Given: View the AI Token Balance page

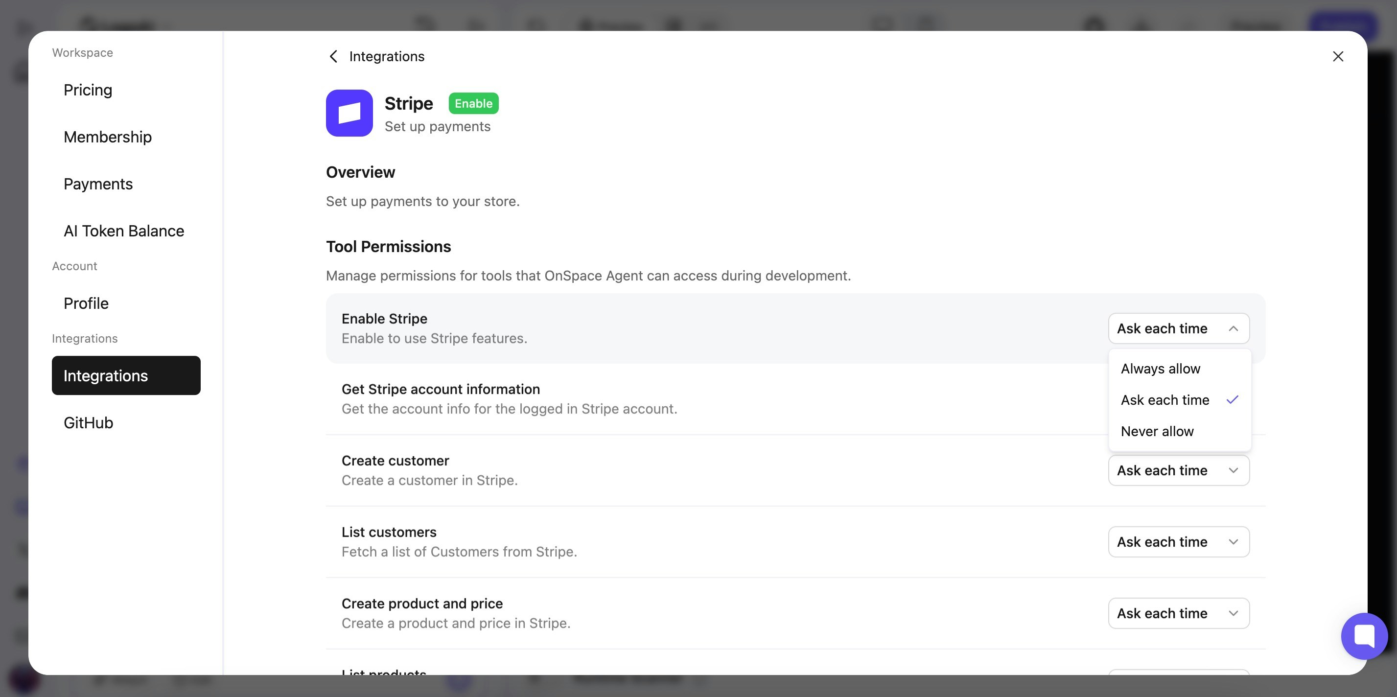Looking at the screenshot, I should (124, 231).
